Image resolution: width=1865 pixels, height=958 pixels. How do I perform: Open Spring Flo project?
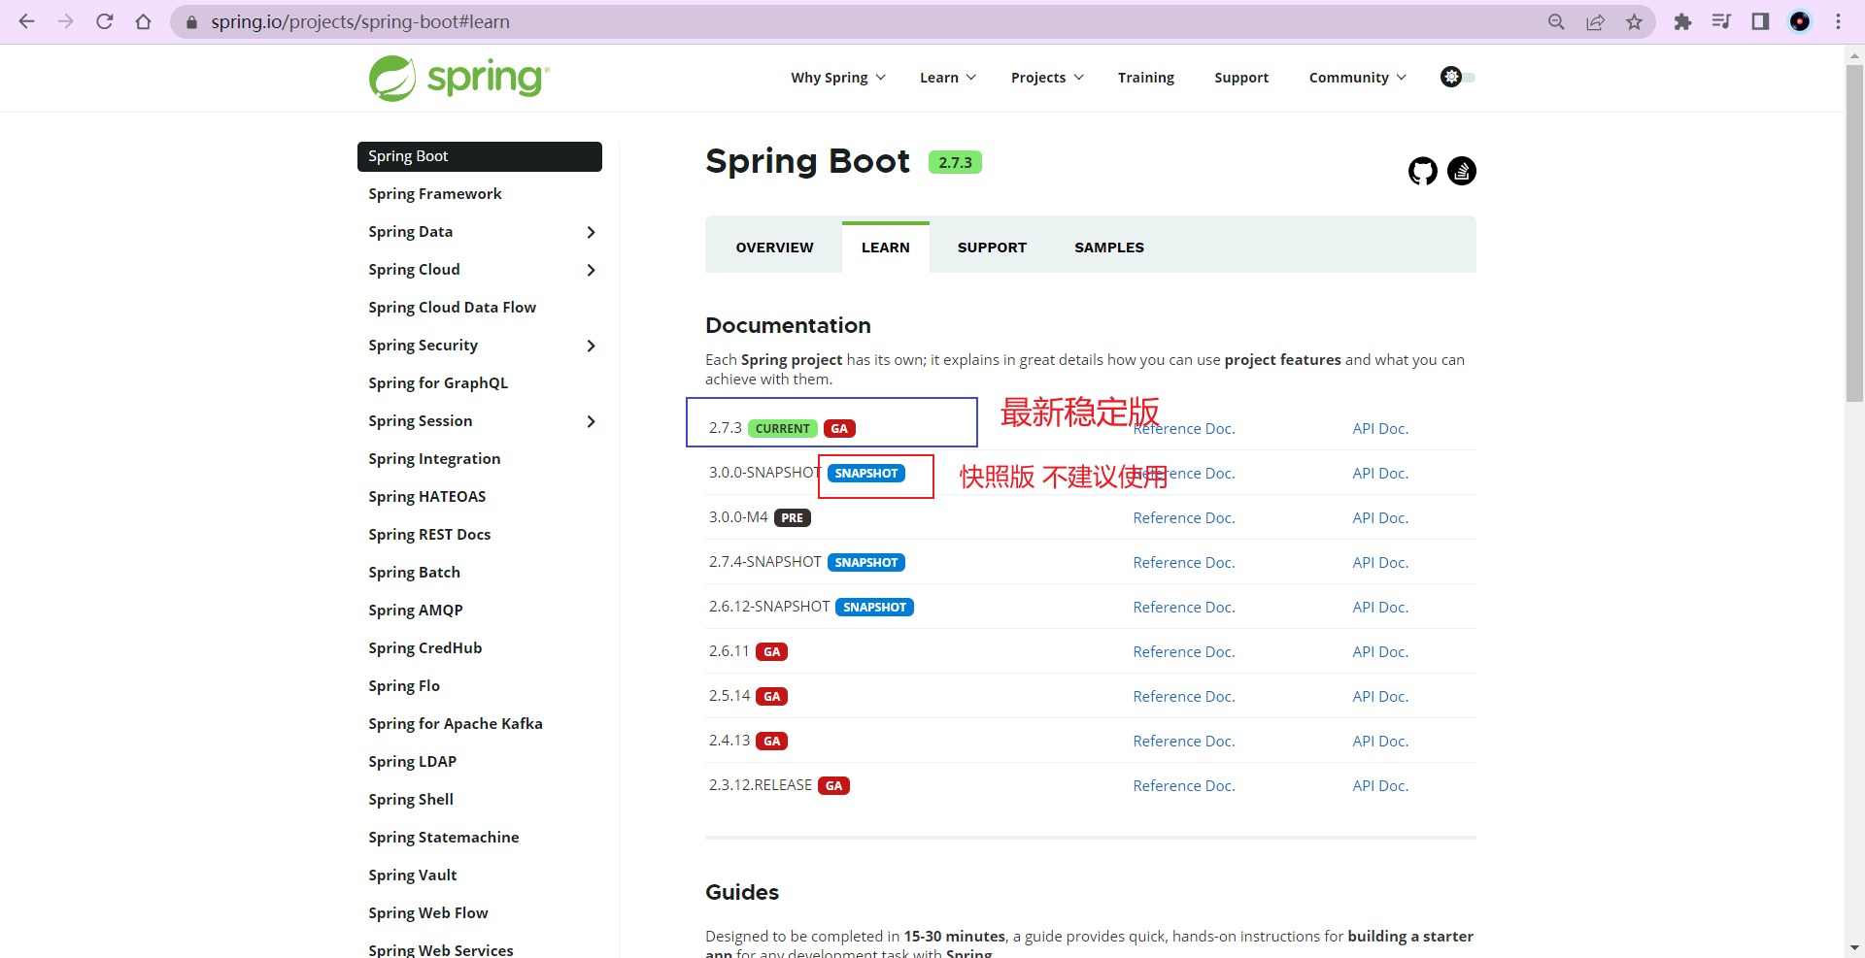click(404, 686)
